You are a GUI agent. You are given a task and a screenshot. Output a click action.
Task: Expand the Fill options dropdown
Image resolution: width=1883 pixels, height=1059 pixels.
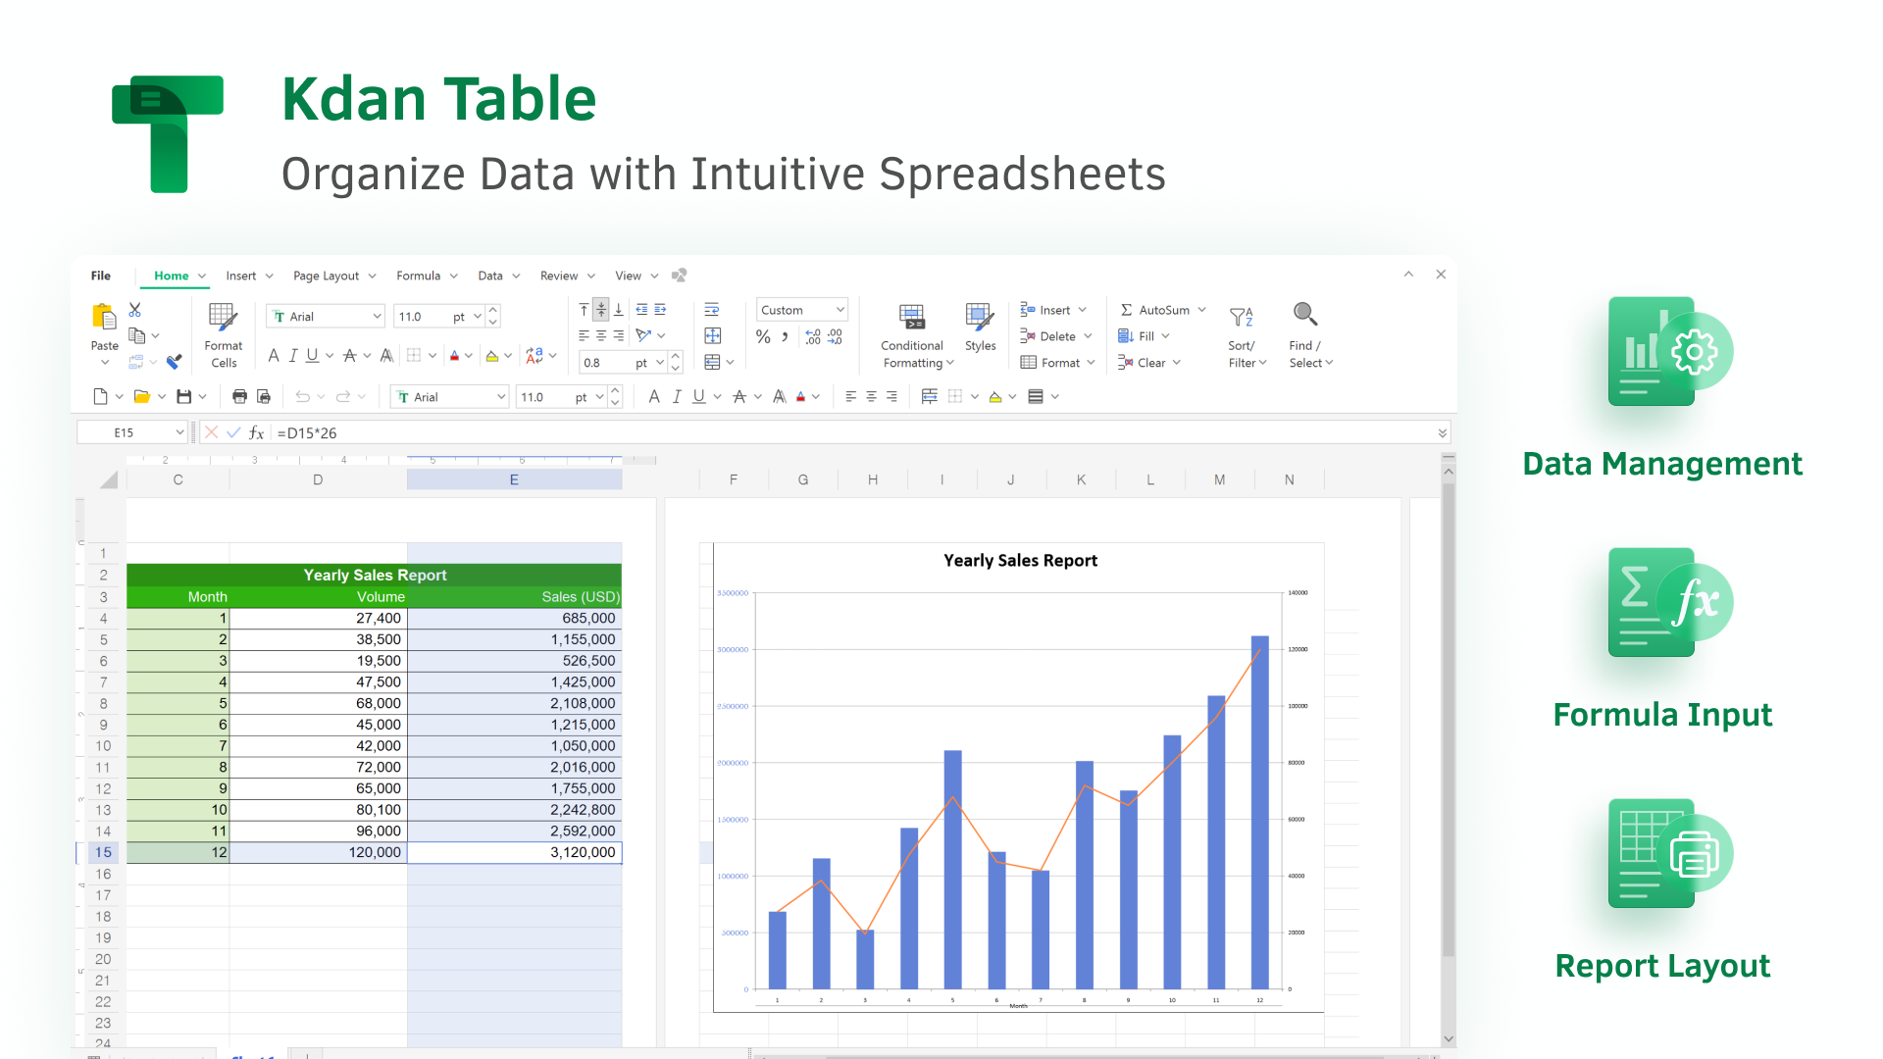1166,335
